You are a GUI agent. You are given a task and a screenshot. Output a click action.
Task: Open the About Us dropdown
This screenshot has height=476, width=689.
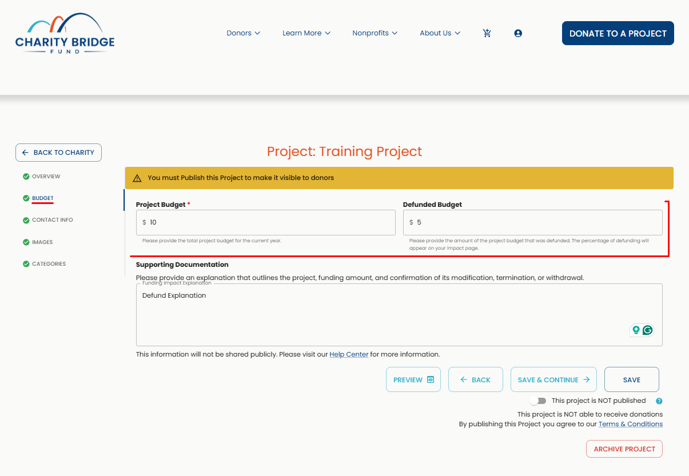point(440,33)
